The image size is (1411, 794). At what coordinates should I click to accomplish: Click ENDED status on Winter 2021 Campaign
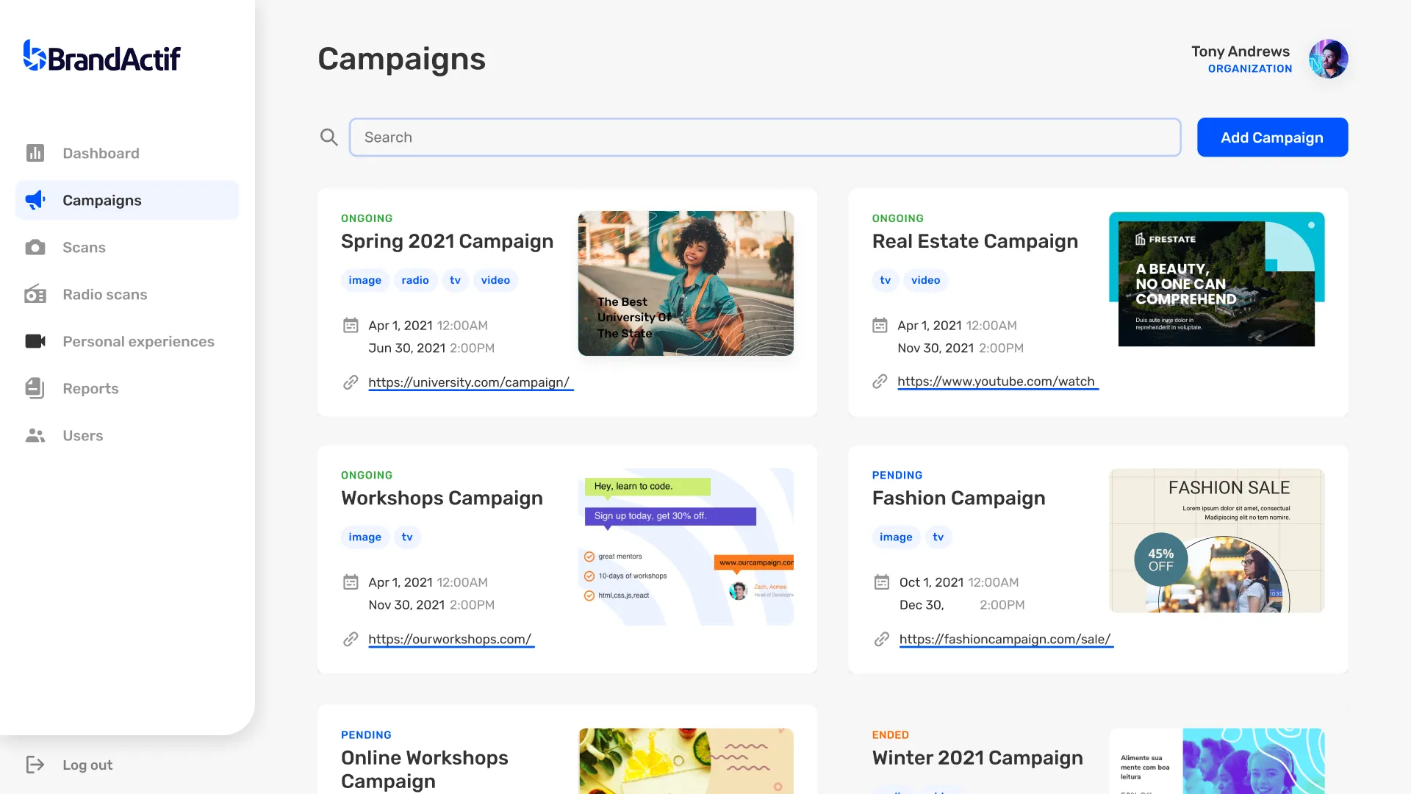coord(891,734)
